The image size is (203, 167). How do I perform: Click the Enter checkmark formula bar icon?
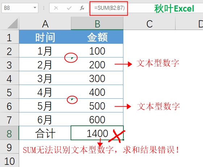coord(69,8)
